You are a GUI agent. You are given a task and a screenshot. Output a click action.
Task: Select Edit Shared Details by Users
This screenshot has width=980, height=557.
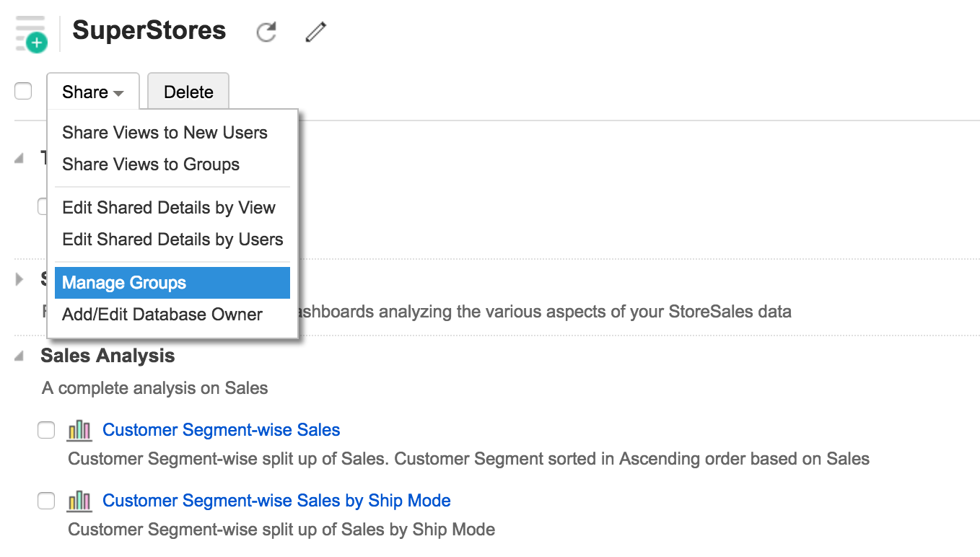(x=172, y=240)
